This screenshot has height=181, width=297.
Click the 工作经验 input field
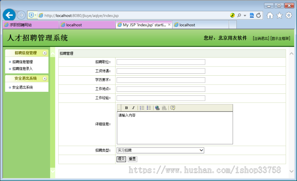coord(161,98)
